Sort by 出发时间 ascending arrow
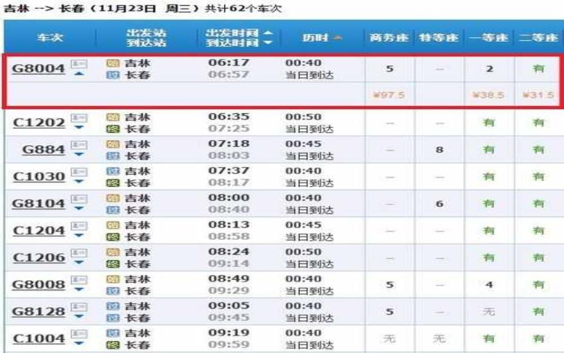Viewport: 564px width, 353px height. pyautogui.click(x=269, y=33)
